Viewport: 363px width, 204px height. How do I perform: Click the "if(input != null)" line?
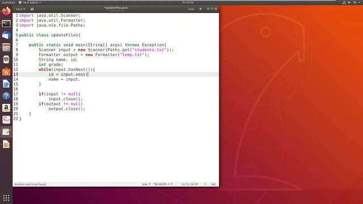pyautogui.click(x=60, y=94)
